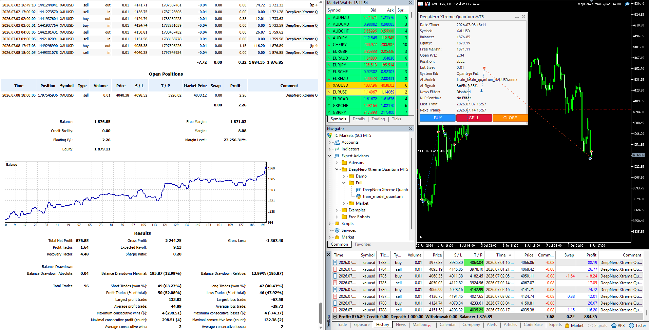Open the Market button with bag icon in Toolbox bar

pos(574,325)
